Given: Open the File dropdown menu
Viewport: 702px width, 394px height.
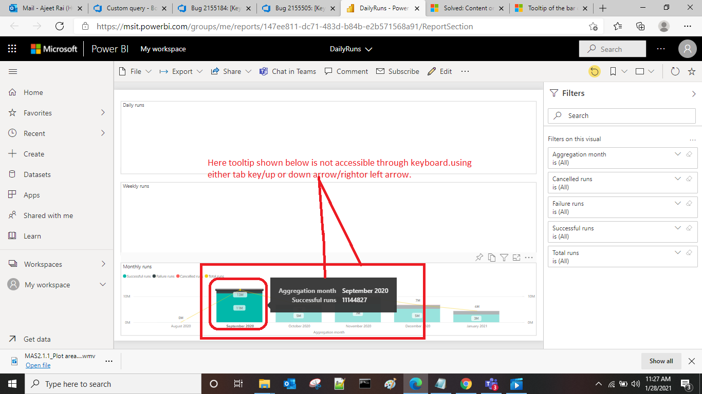Looking at the screenshot, I should coord(135,71).
